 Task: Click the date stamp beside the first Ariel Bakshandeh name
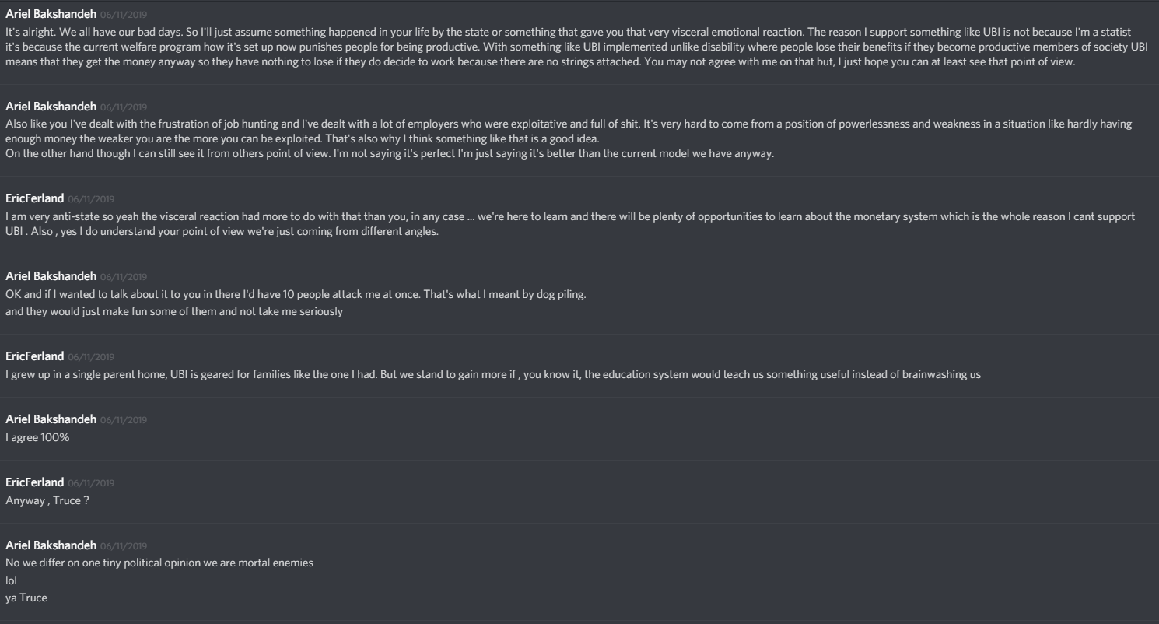click(123, 16)
